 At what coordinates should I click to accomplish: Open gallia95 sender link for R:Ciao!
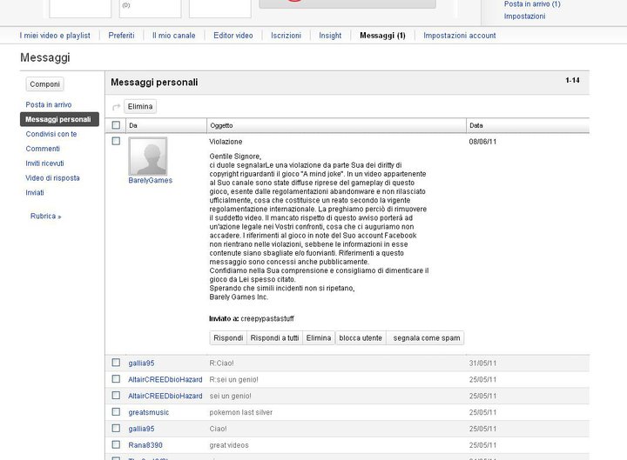(x=141, y=363)
